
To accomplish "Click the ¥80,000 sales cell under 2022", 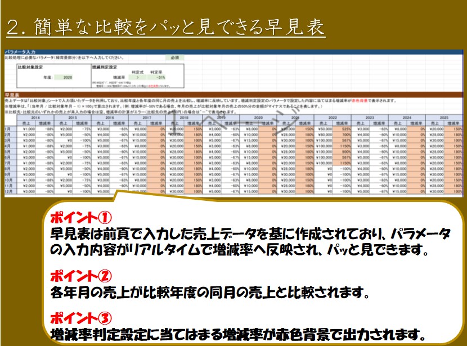I will point(324,134).
